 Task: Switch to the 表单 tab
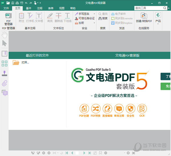point(51,8)
